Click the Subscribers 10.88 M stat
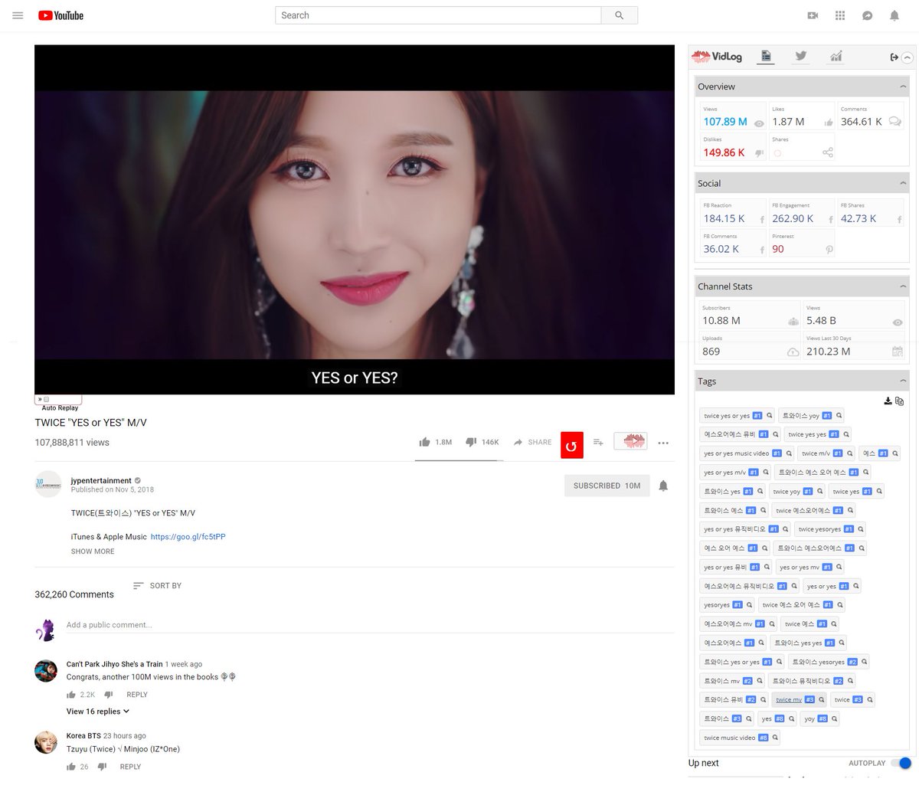 click(749, 316)
